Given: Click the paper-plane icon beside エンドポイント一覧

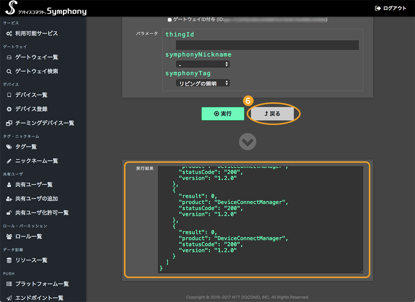Looking at the screenshot, I should pos(9,298).
